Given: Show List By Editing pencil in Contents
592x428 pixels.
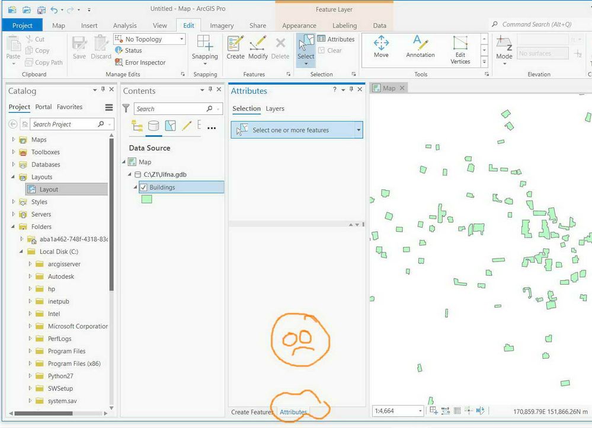Looking at the screenshot, I should click(x=187, y=126).
